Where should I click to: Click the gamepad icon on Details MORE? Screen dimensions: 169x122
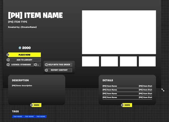(123, 105)
